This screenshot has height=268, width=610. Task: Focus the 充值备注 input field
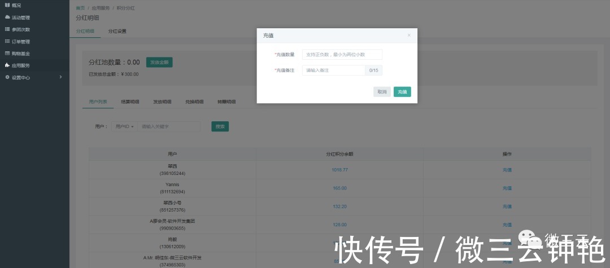click(x=334, y=71)
